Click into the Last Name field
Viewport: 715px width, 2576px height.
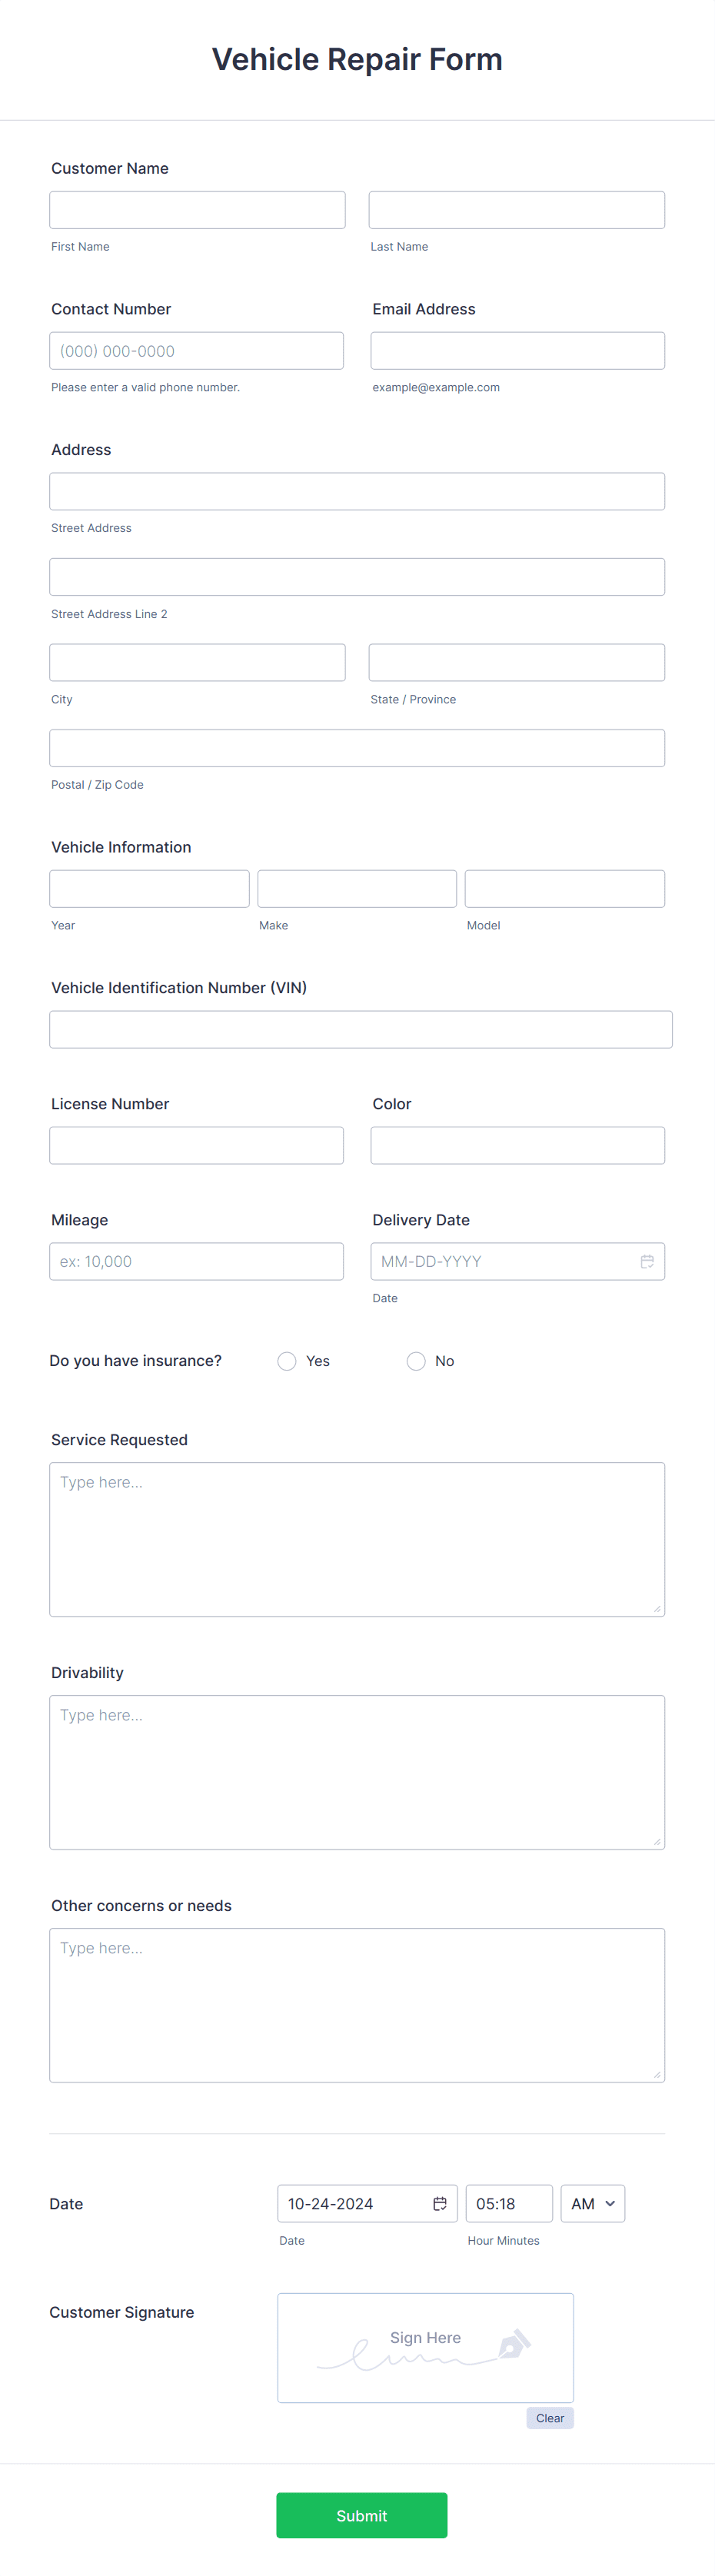(516, 210)
